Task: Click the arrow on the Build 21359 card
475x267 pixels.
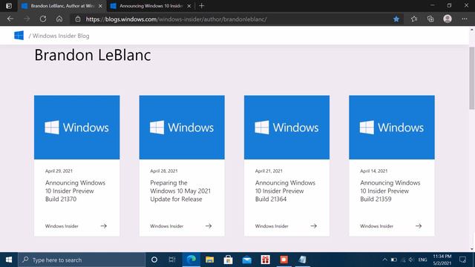Action: 419,225
